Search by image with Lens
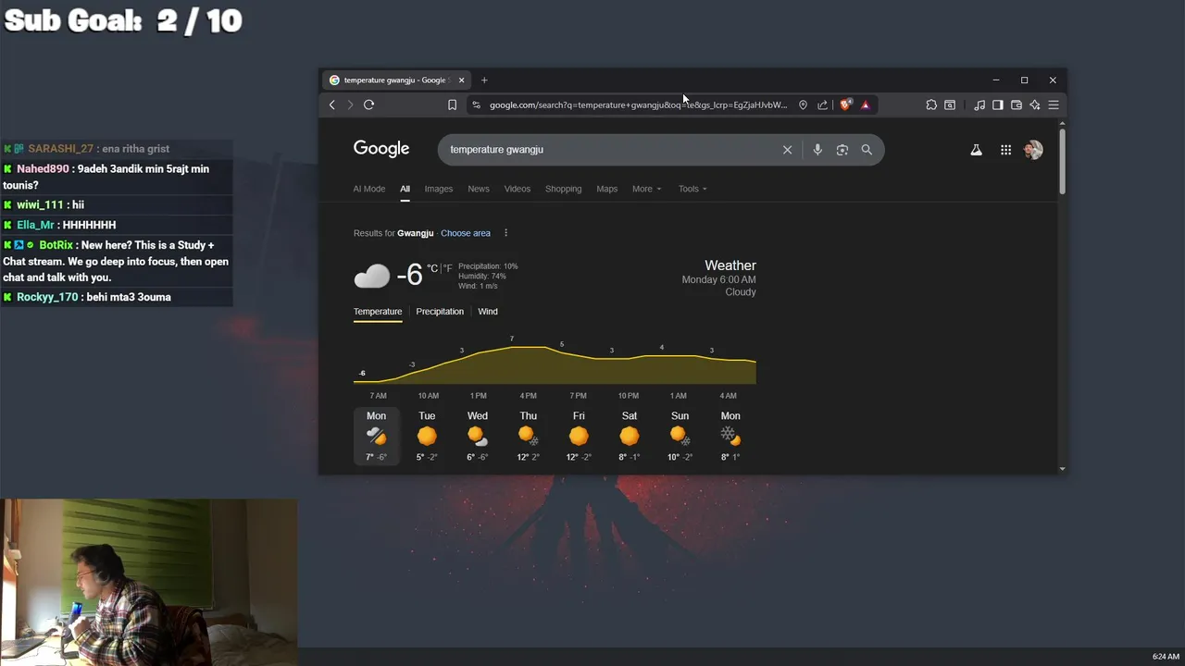Screen dimensions: 1185x666 pyautogui.click(x=842, y=150)
